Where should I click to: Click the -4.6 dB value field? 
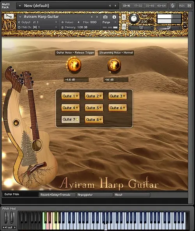tap(76, 80)
